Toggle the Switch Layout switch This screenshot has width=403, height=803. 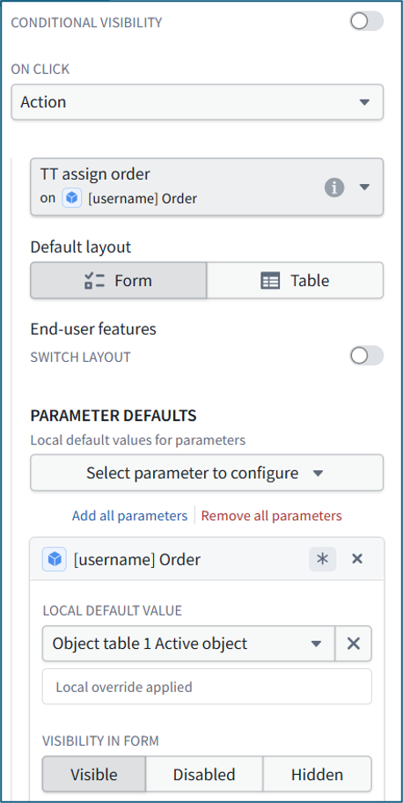pyautogui.click(x=366, y=356)
